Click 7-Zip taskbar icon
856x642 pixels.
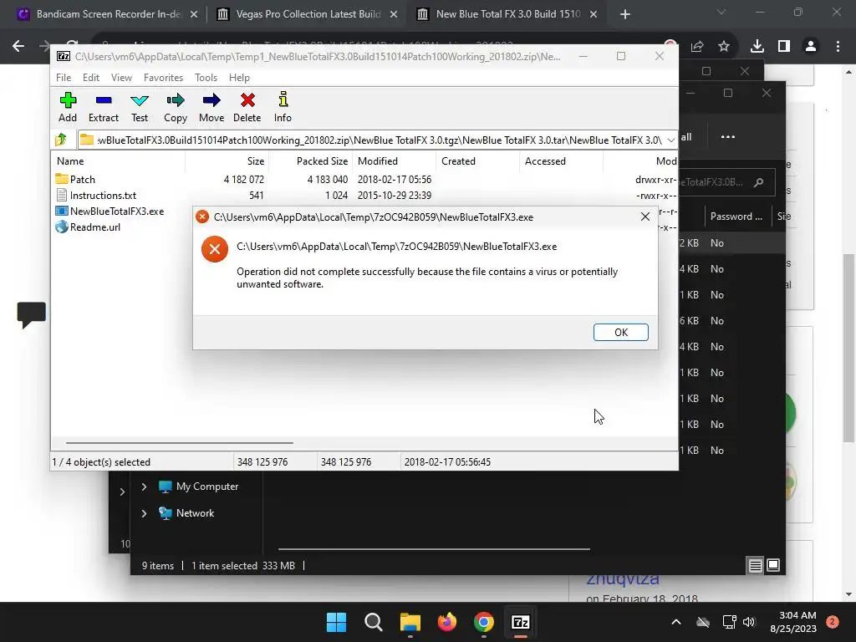[520, 622]
